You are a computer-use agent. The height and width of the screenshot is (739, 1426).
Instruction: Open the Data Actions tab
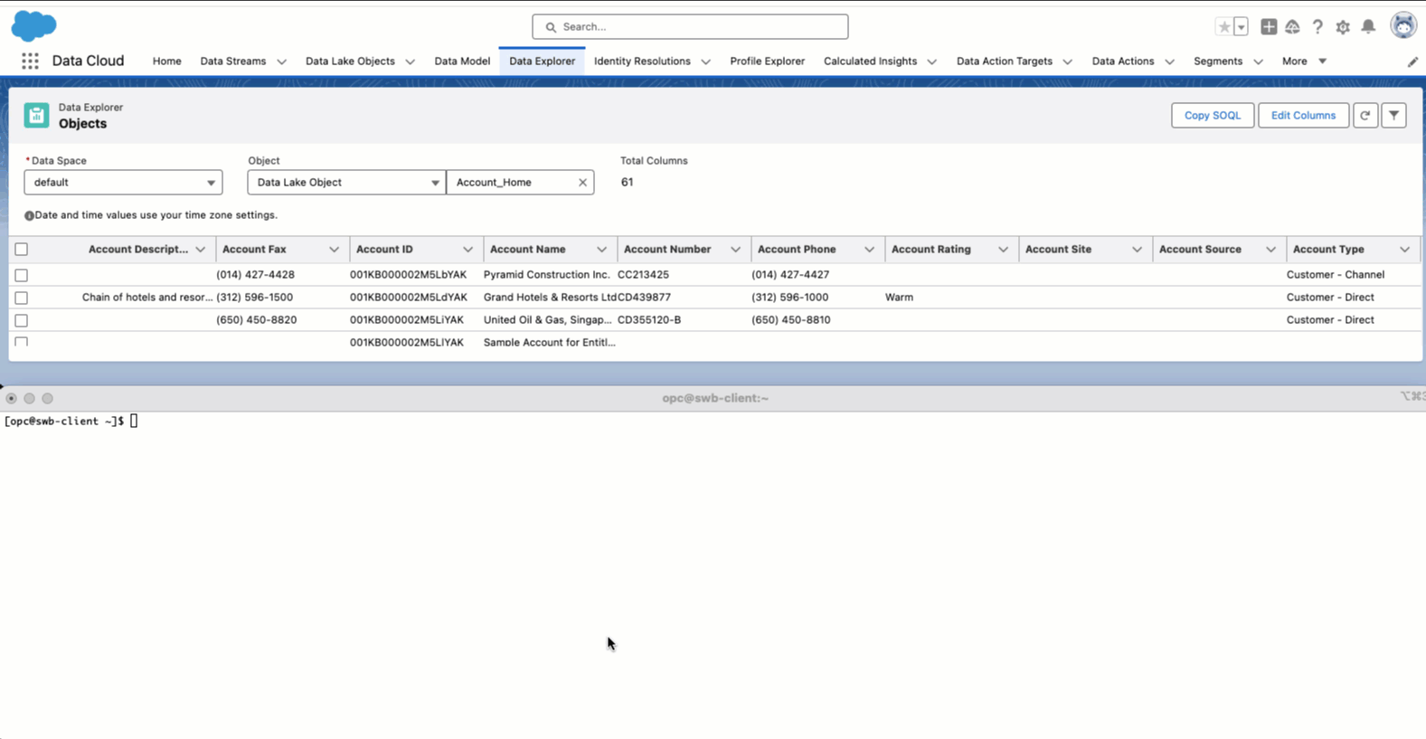[1123, 62]
